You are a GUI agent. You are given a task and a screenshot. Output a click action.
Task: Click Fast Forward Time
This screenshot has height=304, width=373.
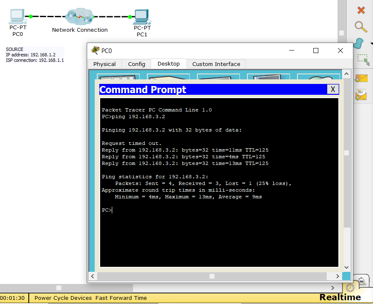point(121,298)
